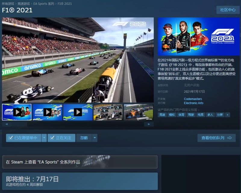Click the plus icon to add tags
Image resolution: width=241 pixels, height=193 pixels.
point(228,115)
